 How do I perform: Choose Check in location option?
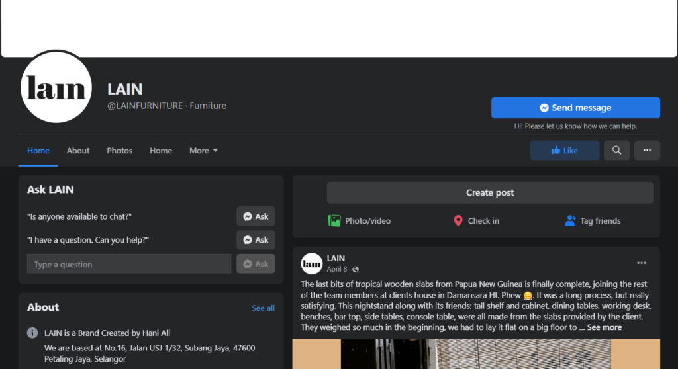tap(475, 221)
